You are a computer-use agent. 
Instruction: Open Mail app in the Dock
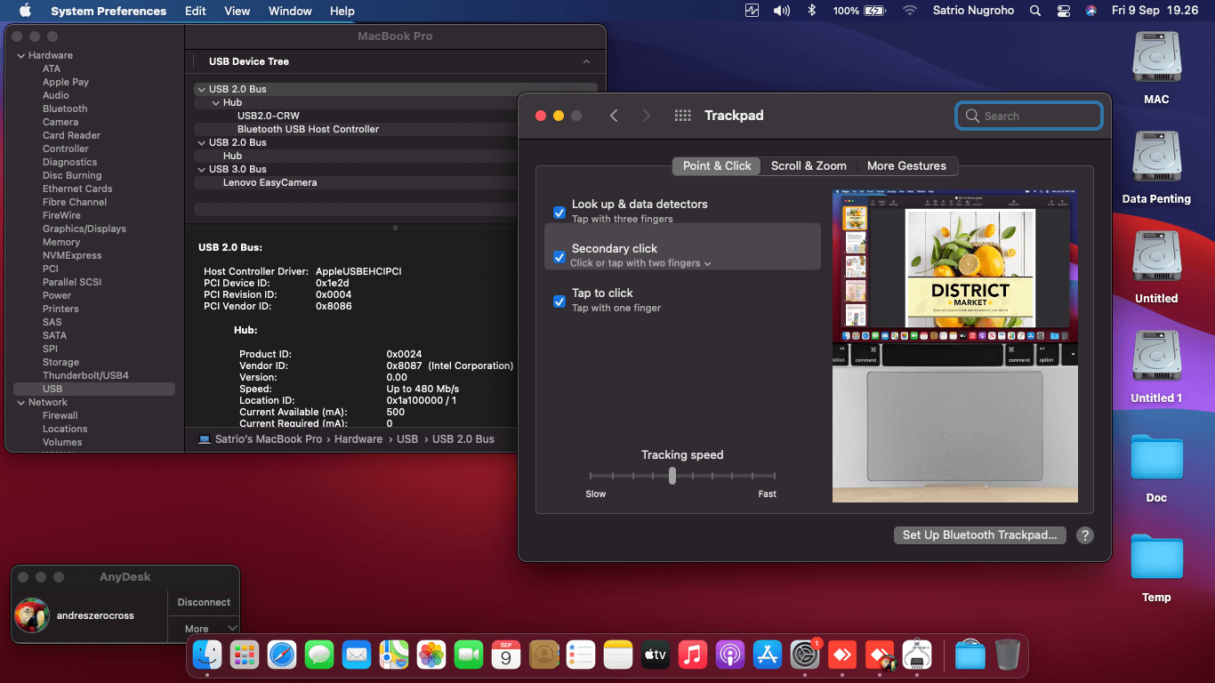pyautogui.click(x=357, y=655)
